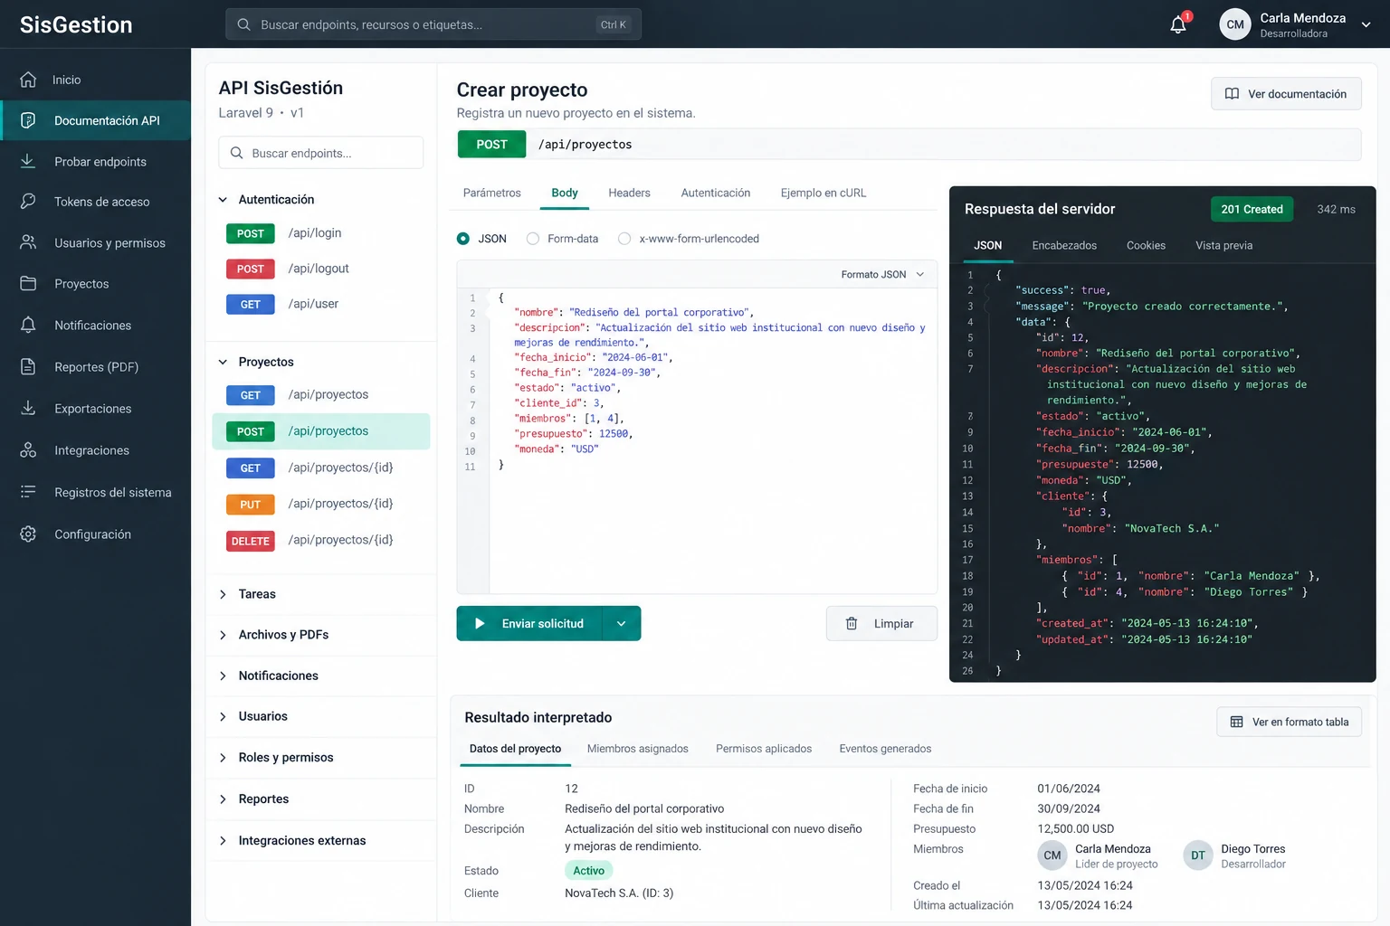Open the Ejemplo en cURL tab
The width and height of the screenshot is (1390, 926).
coord(824,193)
